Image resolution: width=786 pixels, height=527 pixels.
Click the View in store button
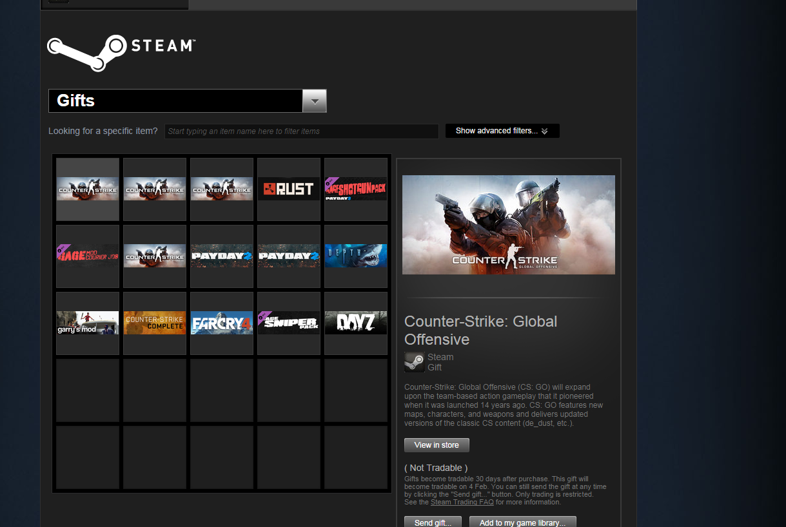pos(437,445)
